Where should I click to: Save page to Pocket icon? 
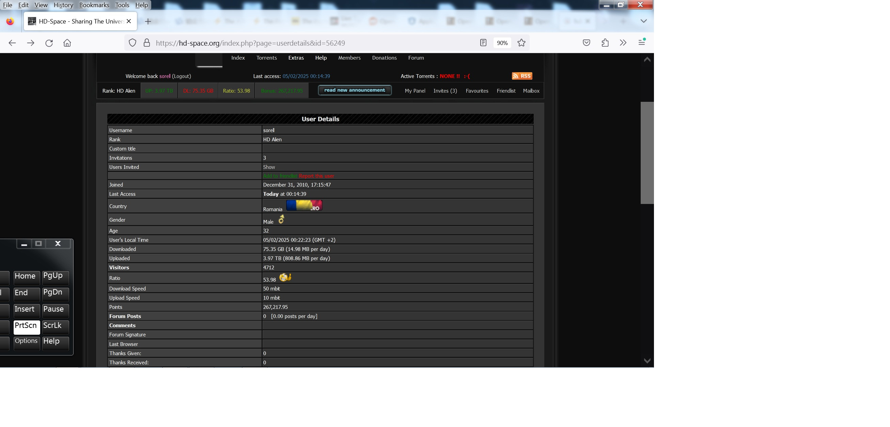click(586, 43)
